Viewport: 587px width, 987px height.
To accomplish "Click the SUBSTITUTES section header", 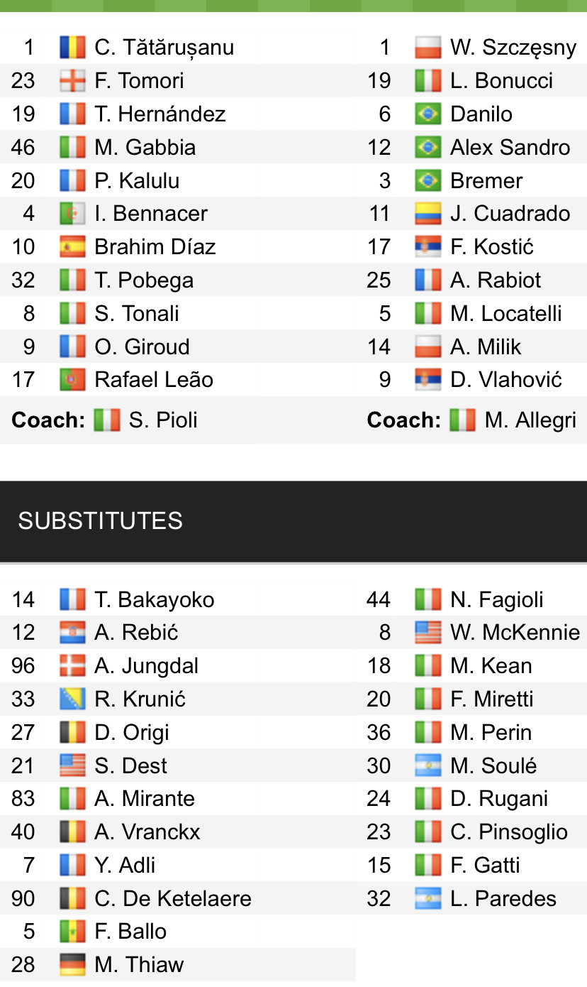I will 101,520.
